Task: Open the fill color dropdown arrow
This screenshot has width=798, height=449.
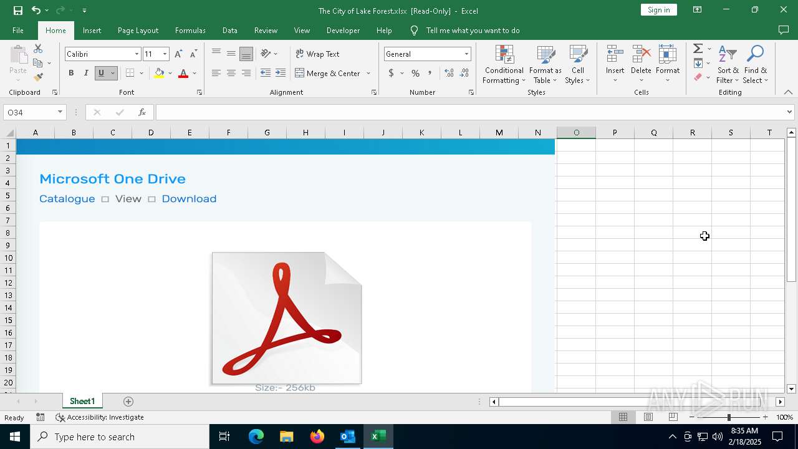Action: pos(170,73)
